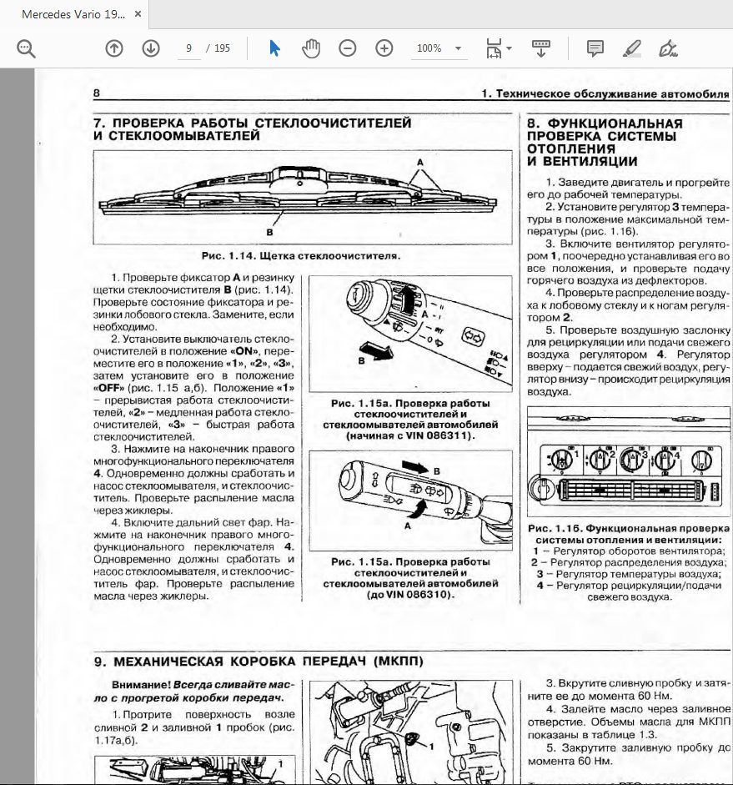Select the Hand tool for panning
This screenshot has height=785, width=733.
click(311, 50)
